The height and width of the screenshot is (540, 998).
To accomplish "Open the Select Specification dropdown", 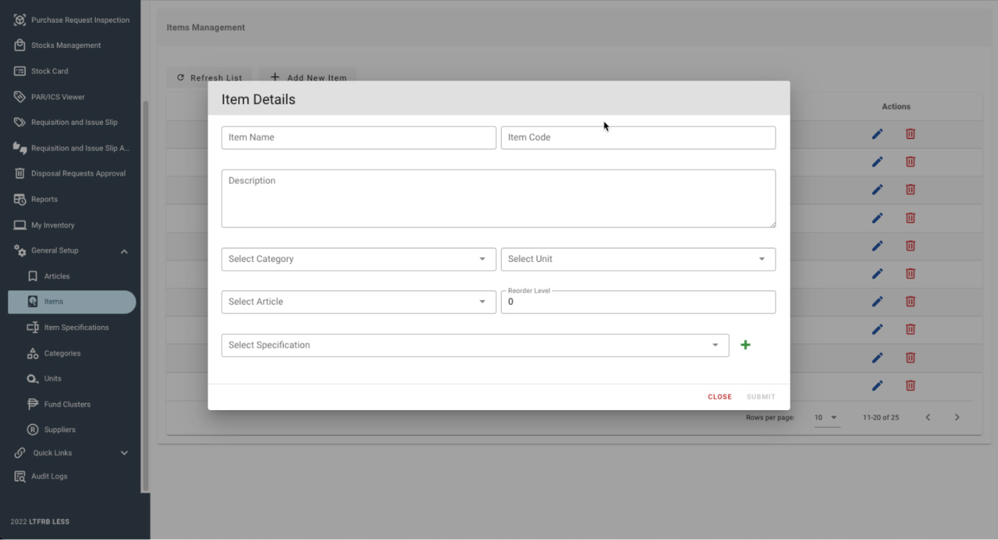I will coord(475,345).
